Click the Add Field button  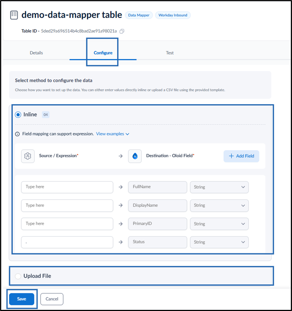point(241,156)
